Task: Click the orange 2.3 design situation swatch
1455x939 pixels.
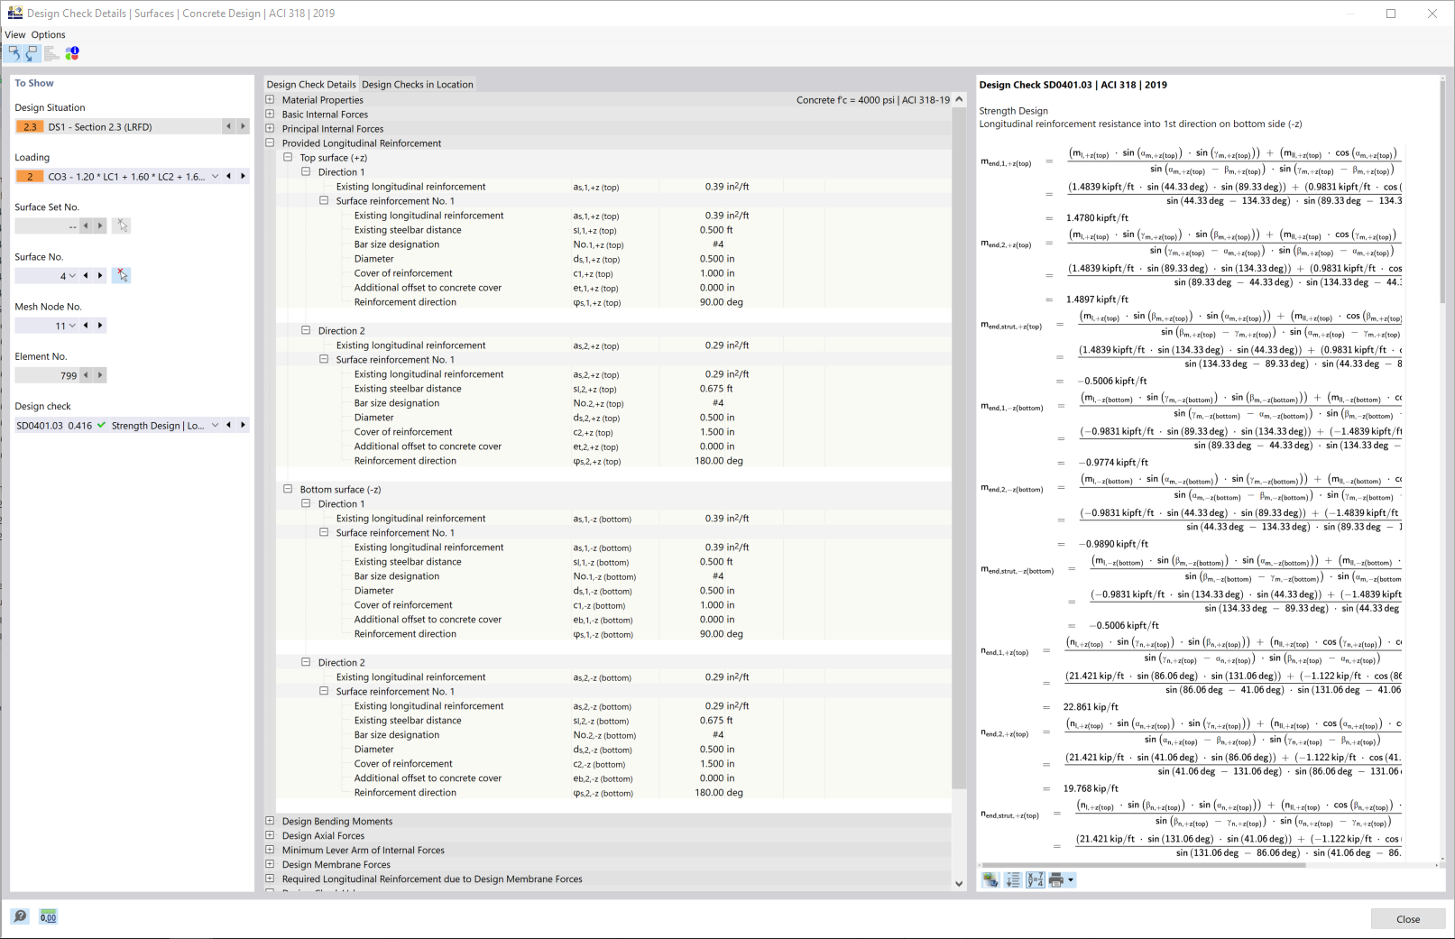Action: point(30,127)
